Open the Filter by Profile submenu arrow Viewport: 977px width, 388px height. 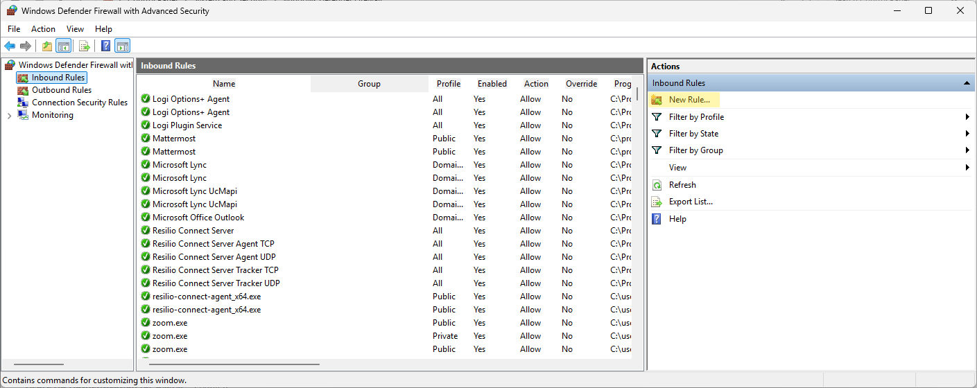[967, 117]
